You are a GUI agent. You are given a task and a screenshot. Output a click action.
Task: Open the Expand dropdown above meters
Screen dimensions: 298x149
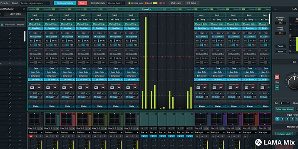(147, 9)
